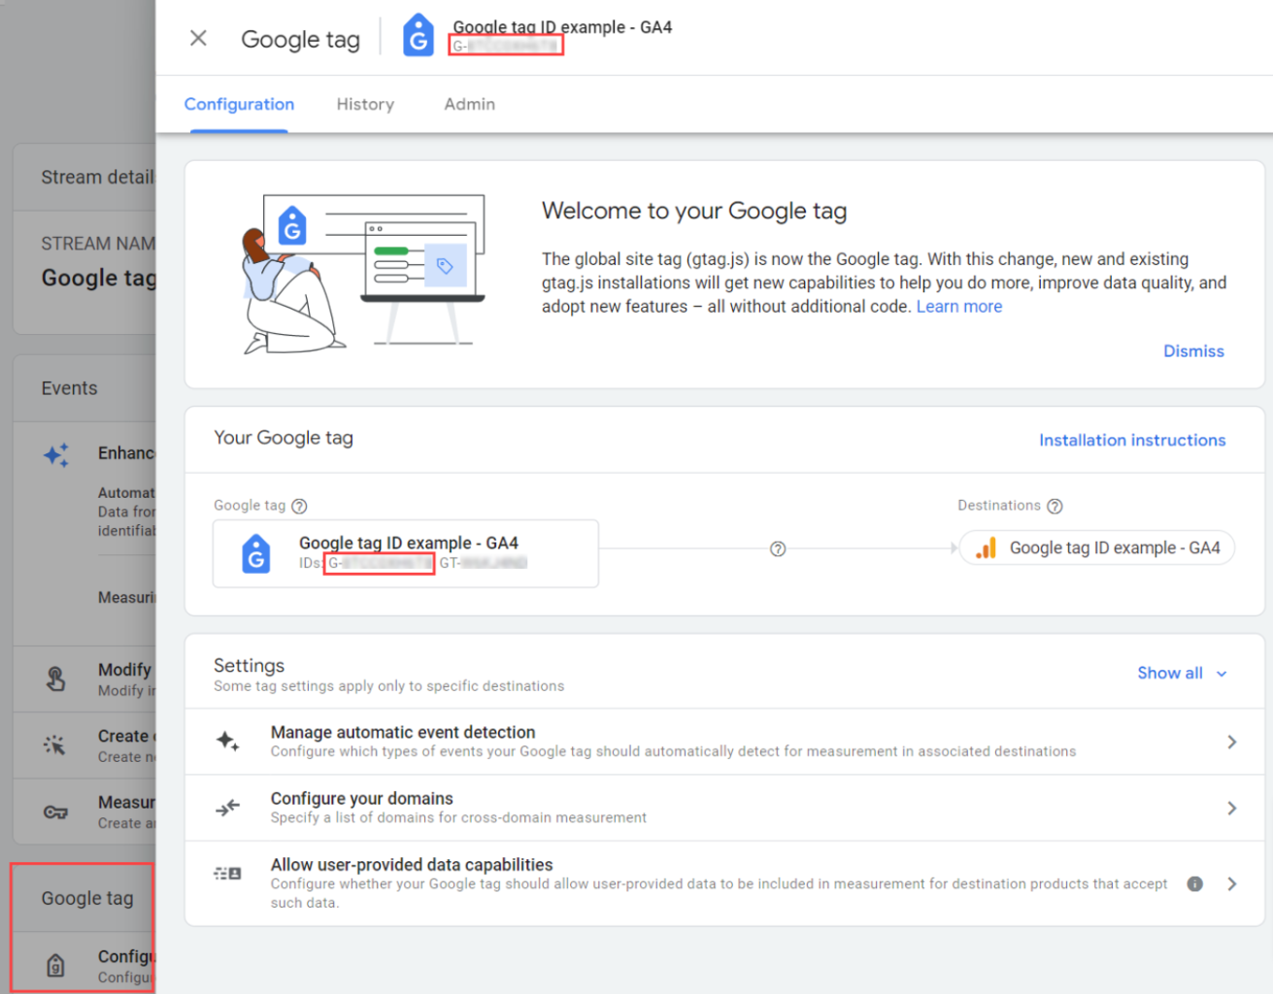Open Configure your domains setting
This screenshot has height=994, width=1273.
point(724,808)
